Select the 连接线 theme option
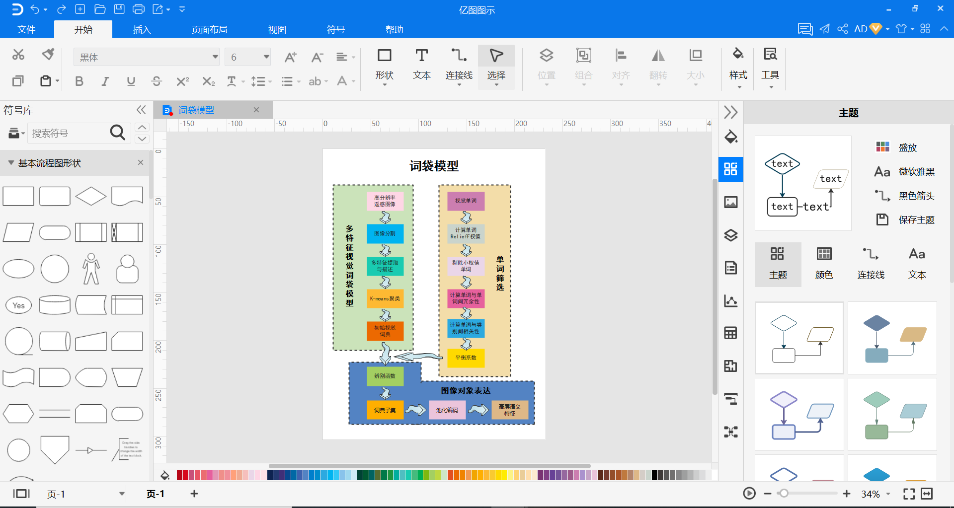 [871, 264]
